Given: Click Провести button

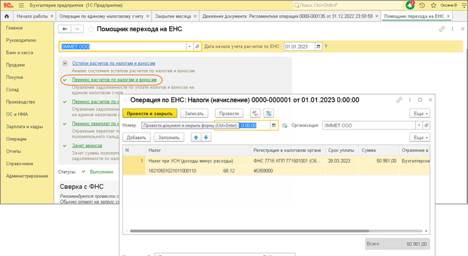Looking at the screenshot, I should (x=229, y=113).
